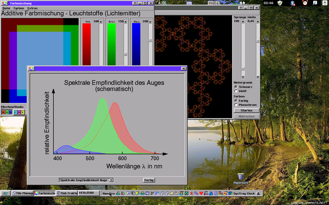Select Weiß background radio button
This screenshot has height=205, width=329.
tap(236, 91)
